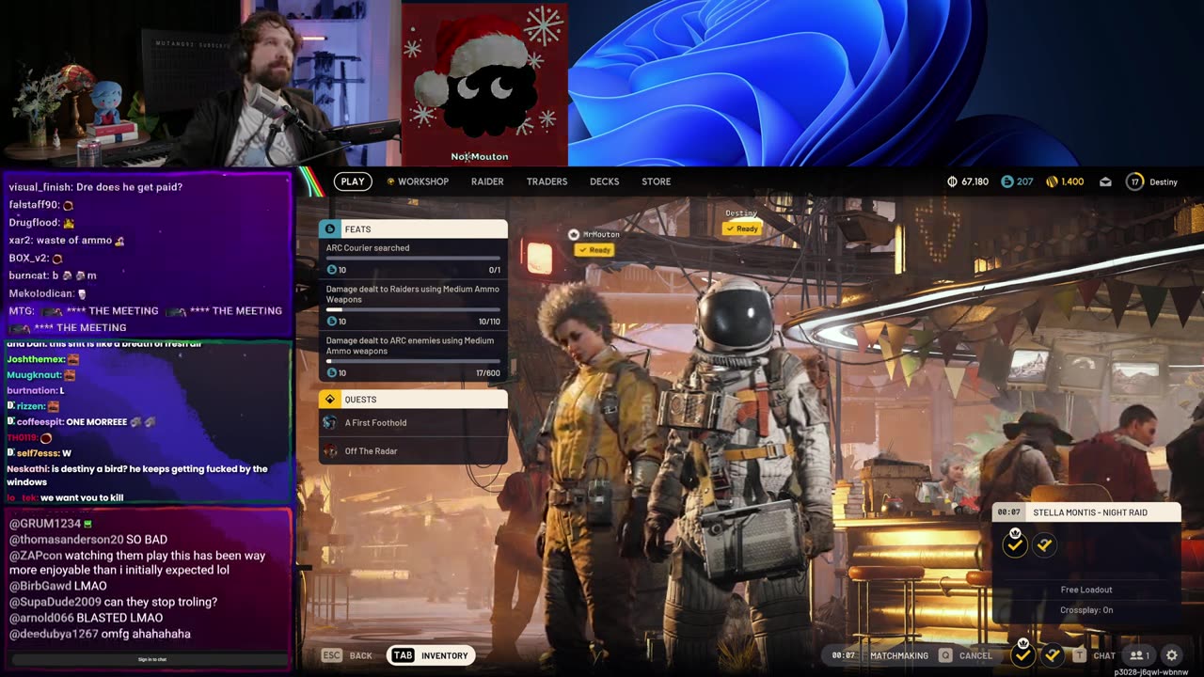Screen dimensions: 1204x677
Task: Click the gold 1,400 token icon
Action: [1053, 181]
